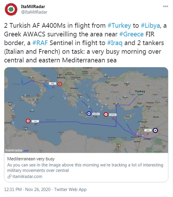
Task: Click the RAF roundel near Jordan
Action: click(x=155, y=130)
